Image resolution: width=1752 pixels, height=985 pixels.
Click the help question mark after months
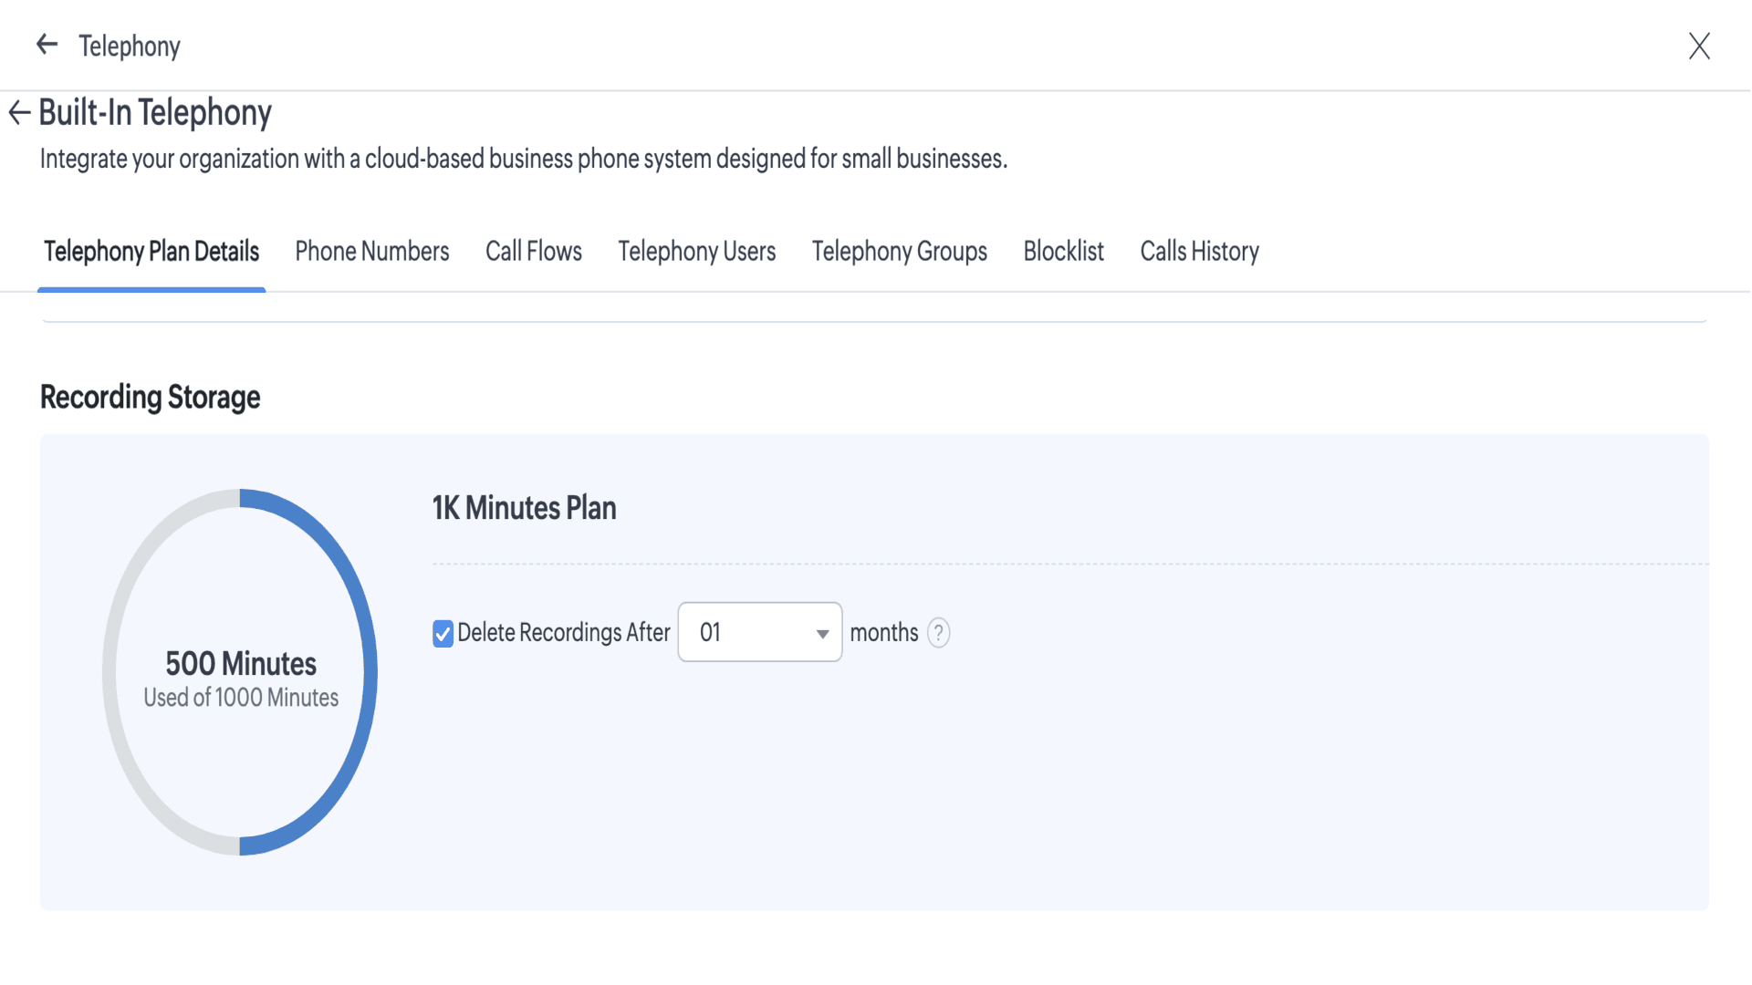click(938, 633)
